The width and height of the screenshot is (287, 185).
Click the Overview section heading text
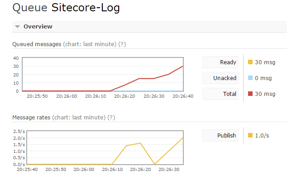click(38, 27)
